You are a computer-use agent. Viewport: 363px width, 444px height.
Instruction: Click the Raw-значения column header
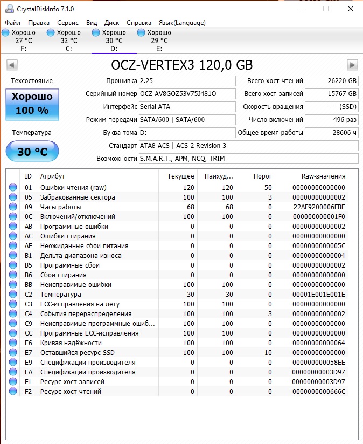(311, 176)
